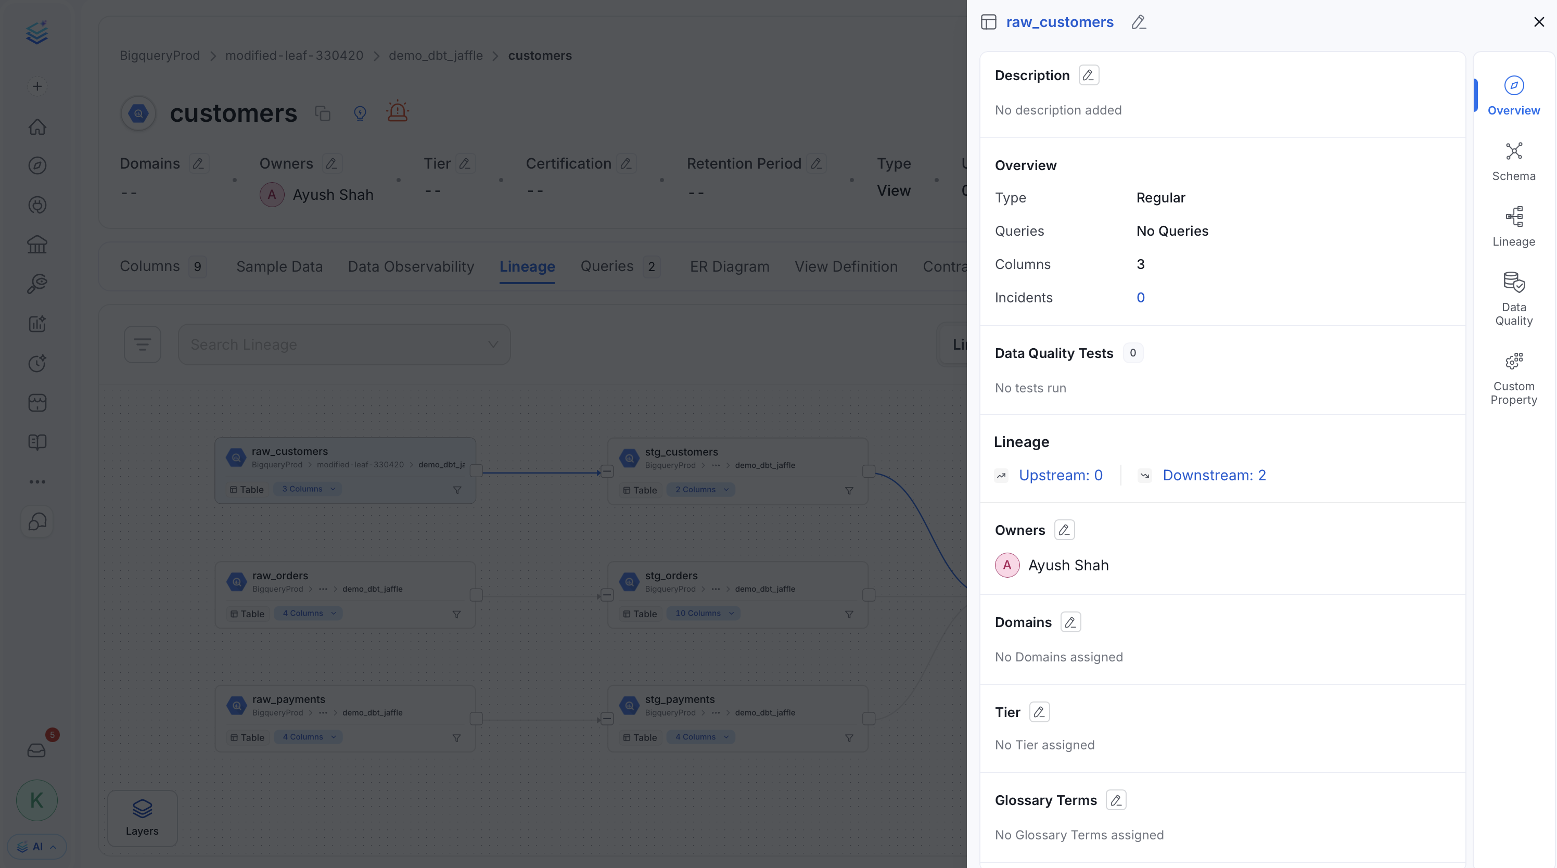Edit Domains in the side panel
This screenshot has height=868, width=1557.
coord(1070,622)
